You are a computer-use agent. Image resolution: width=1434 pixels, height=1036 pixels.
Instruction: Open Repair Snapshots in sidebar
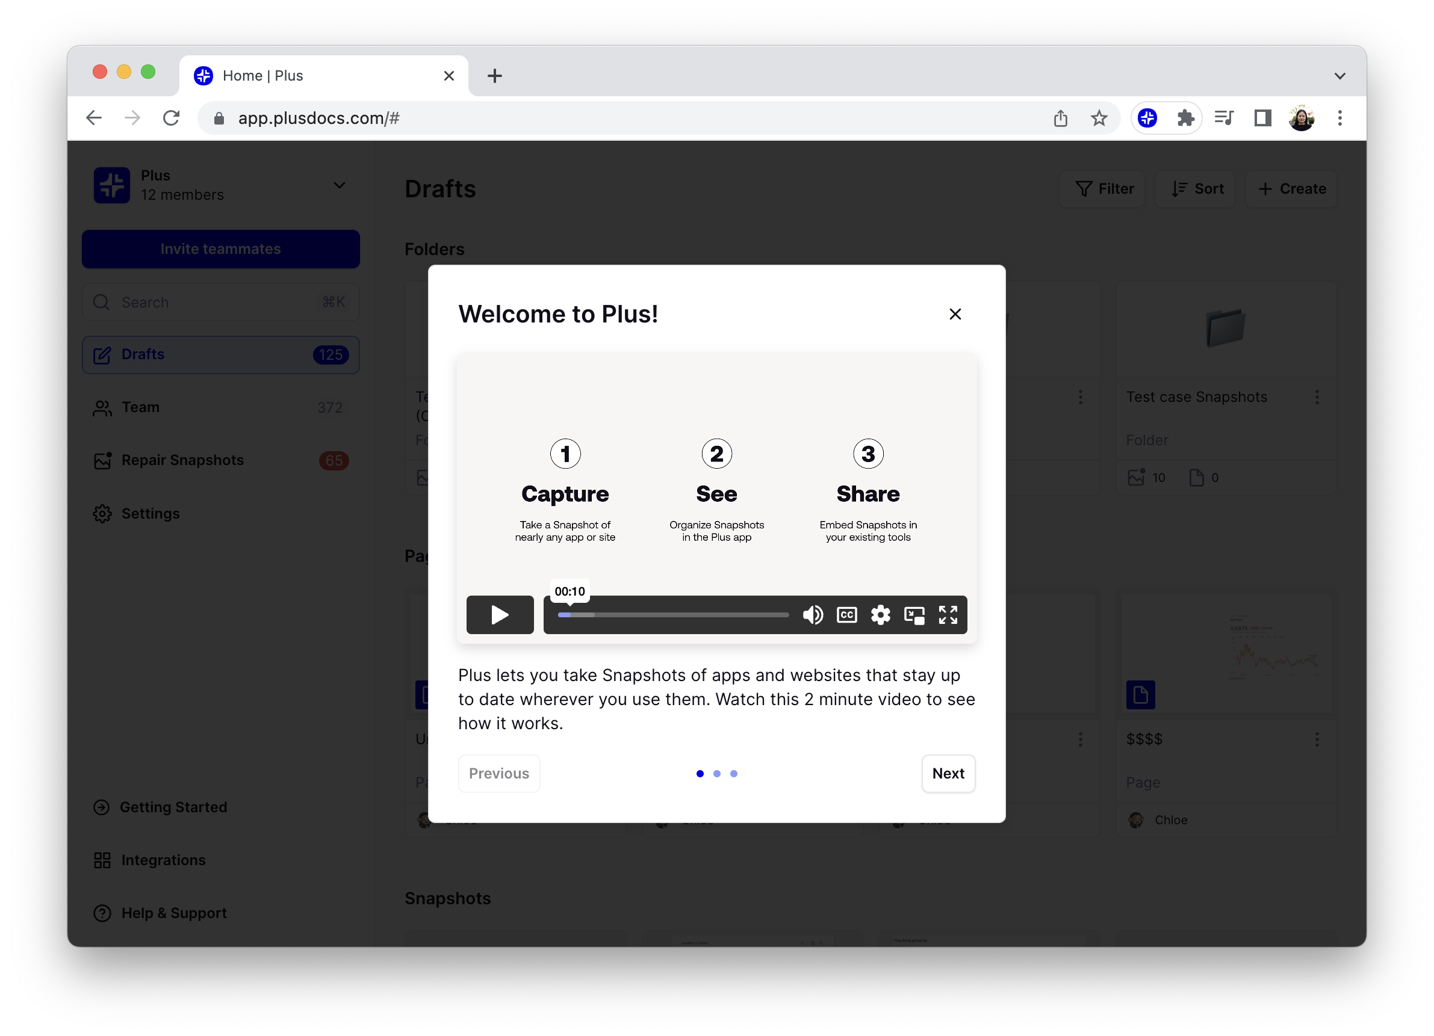point(221,460)
